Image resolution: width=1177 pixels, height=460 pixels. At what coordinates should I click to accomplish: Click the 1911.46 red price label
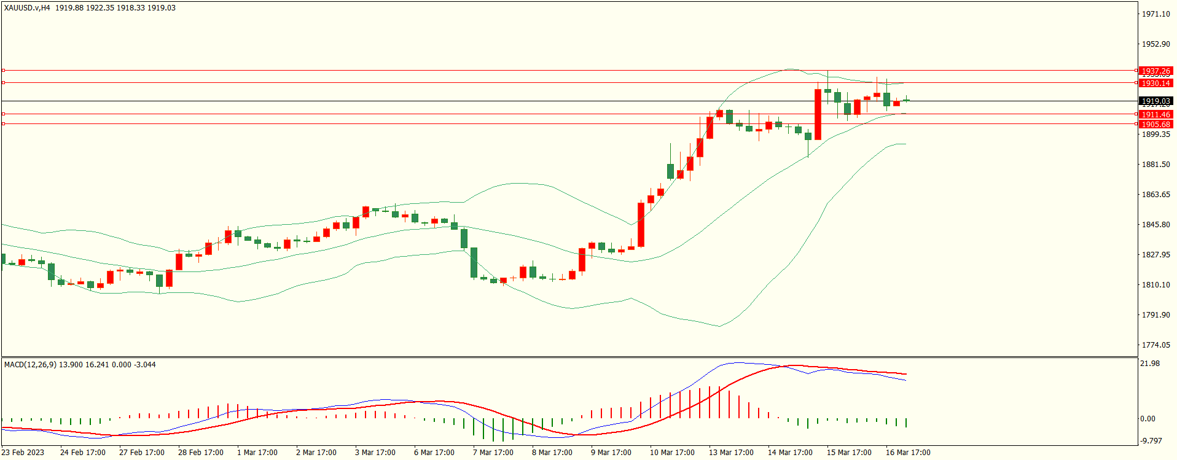(x=1155, y=115)
